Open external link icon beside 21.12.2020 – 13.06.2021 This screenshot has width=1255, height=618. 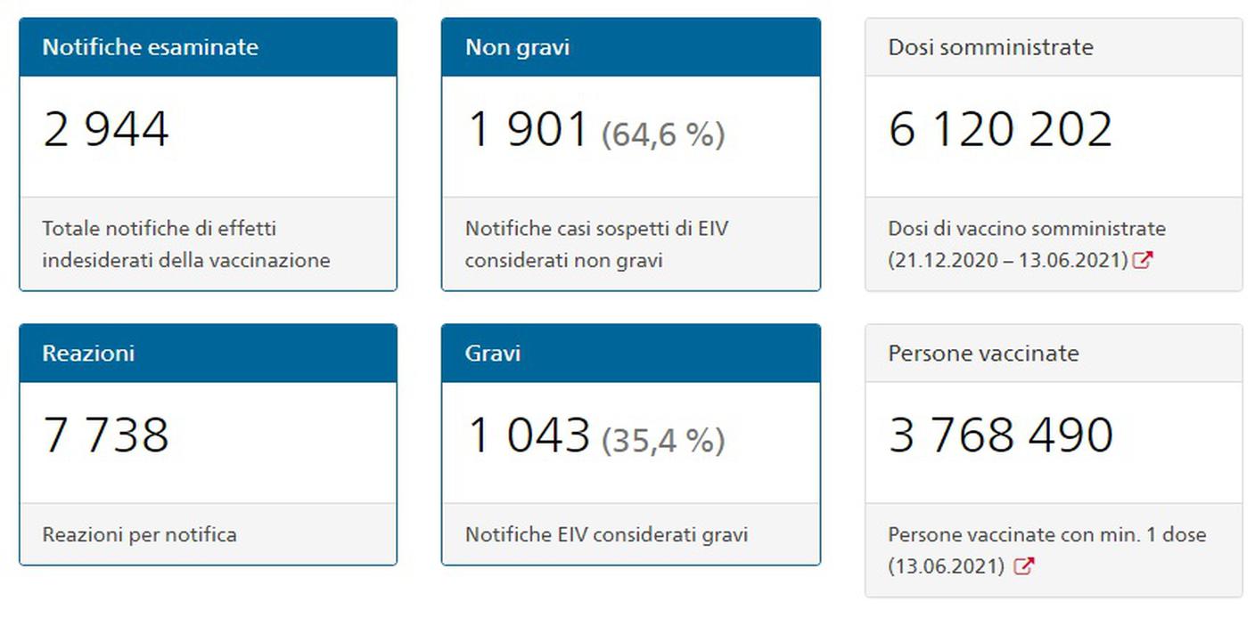[x=1143, y=260]
